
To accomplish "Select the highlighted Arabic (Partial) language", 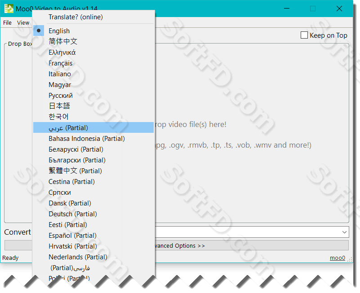I will tap(93, 127).
